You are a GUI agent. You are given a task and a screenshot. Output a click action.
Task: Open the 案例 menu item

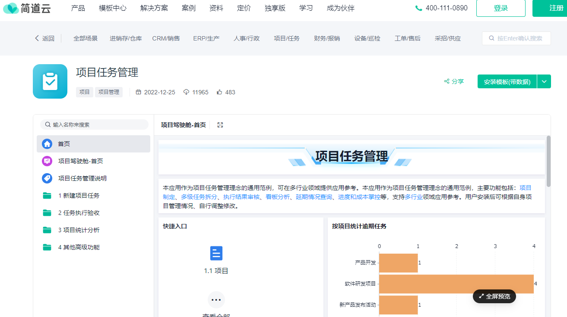pyautogui.click(x=189, y=8)
